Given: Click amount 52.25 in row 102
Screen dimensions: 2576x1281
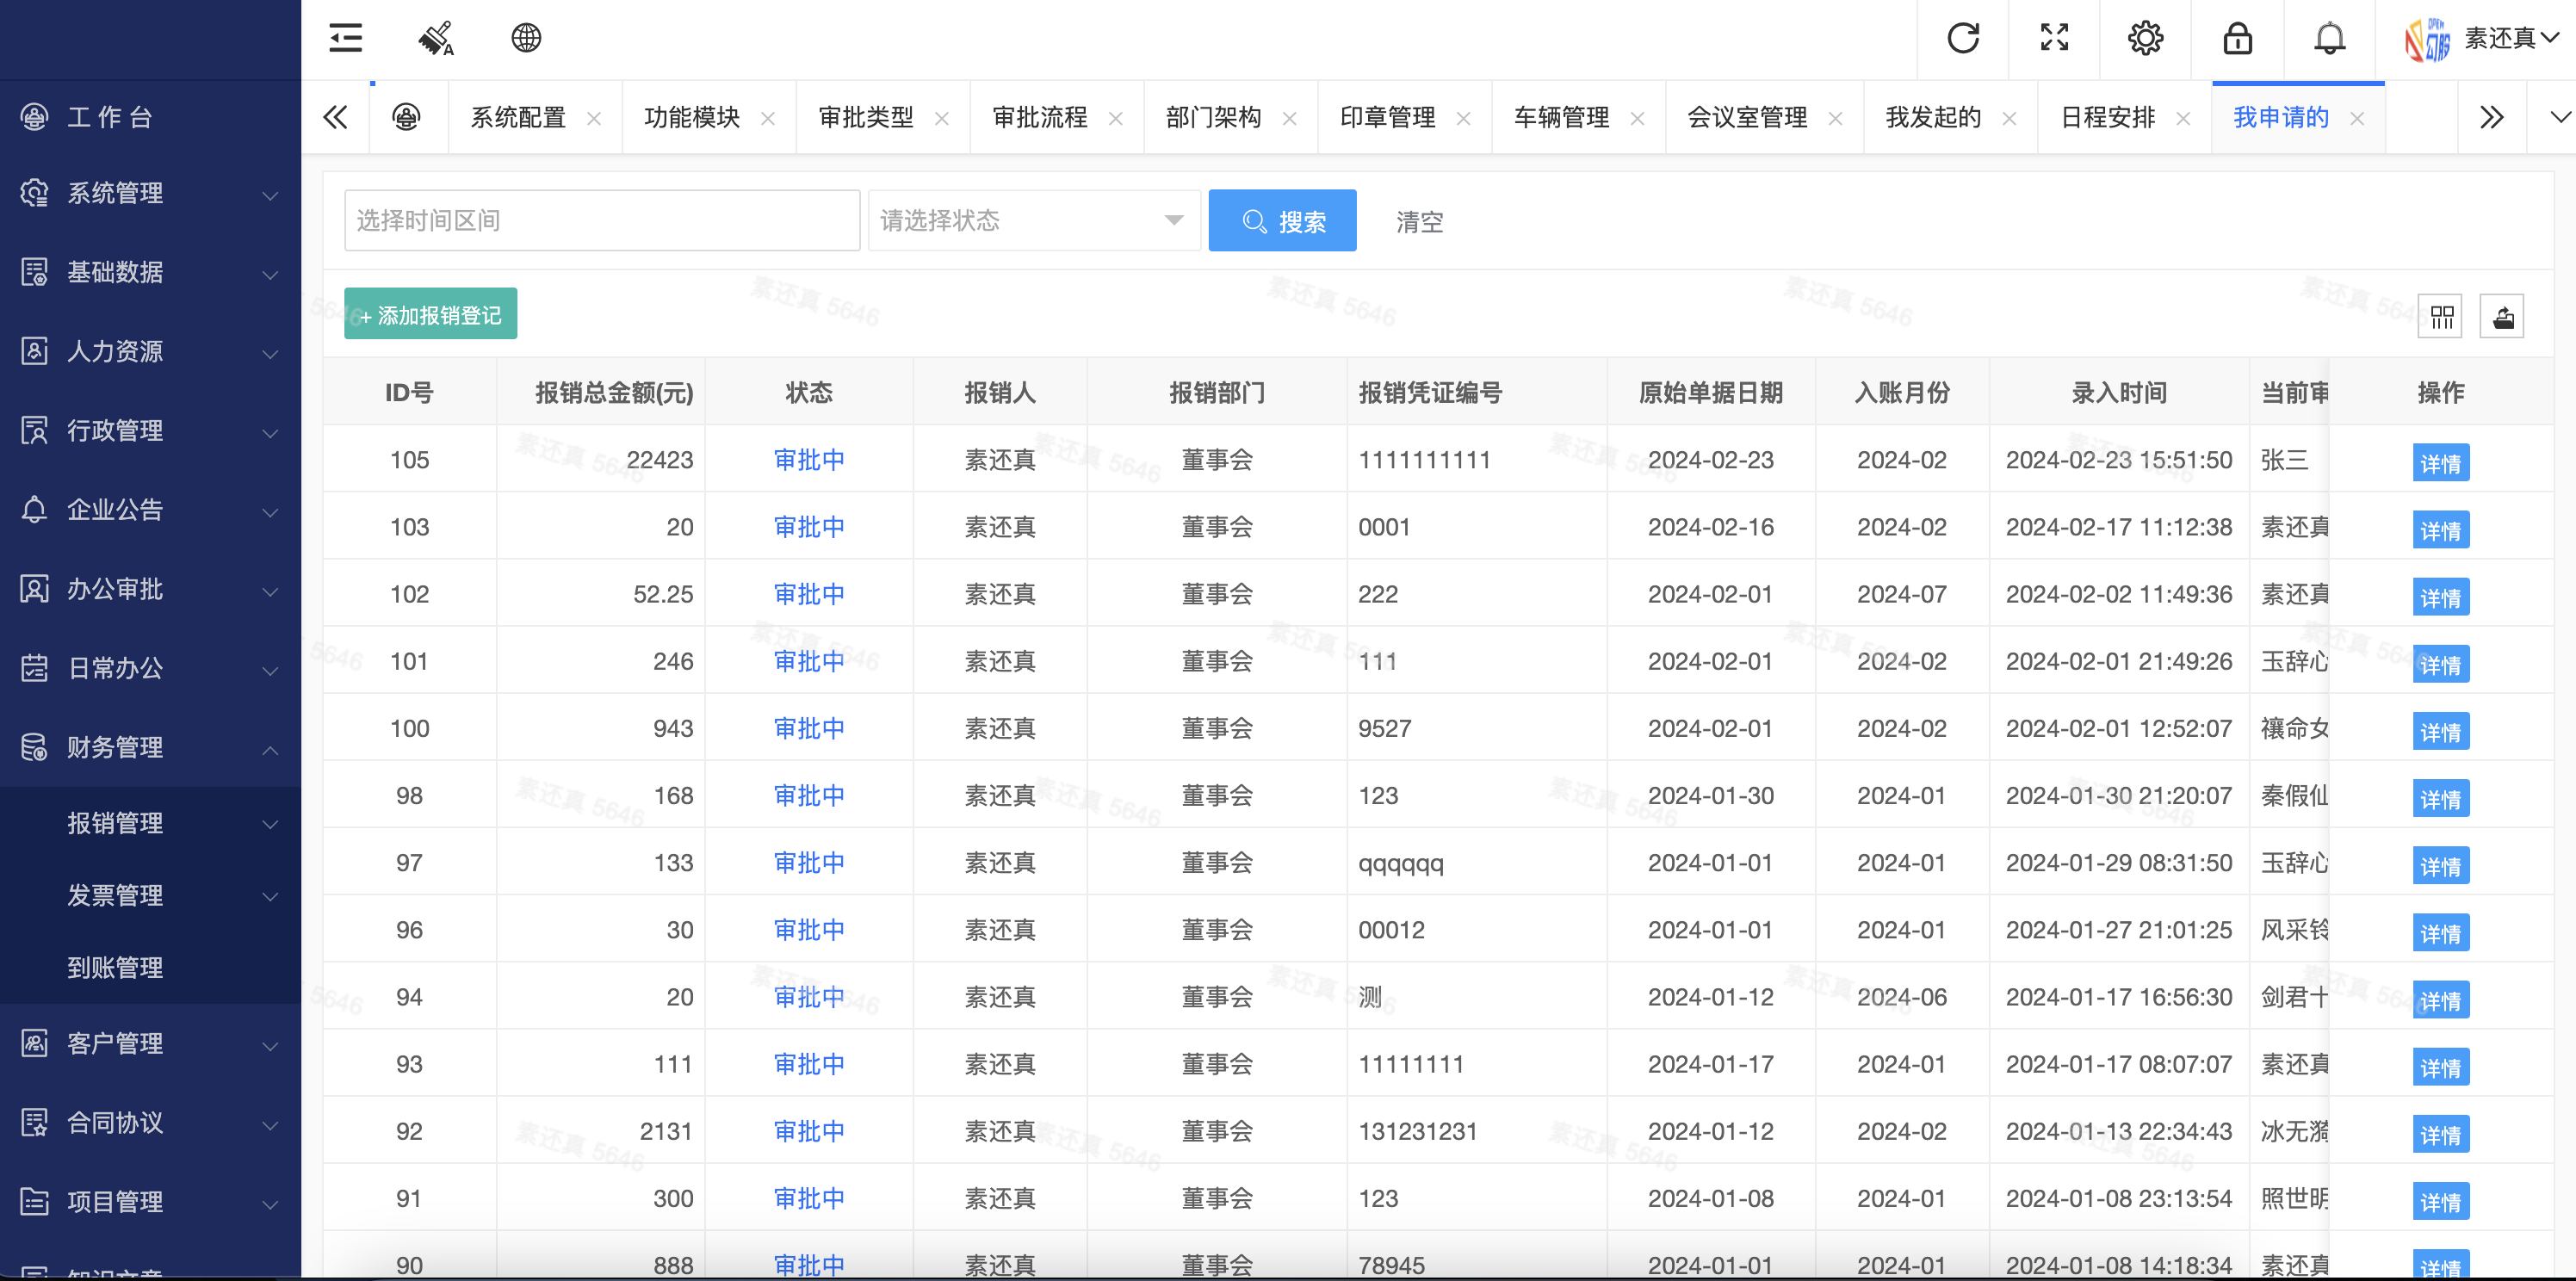Looking at the screenshot, I should click(x=663, y=594).
